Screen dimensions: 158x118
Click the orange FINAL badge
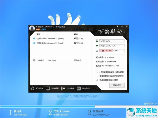pyautogui.click(x=38, y=29)
